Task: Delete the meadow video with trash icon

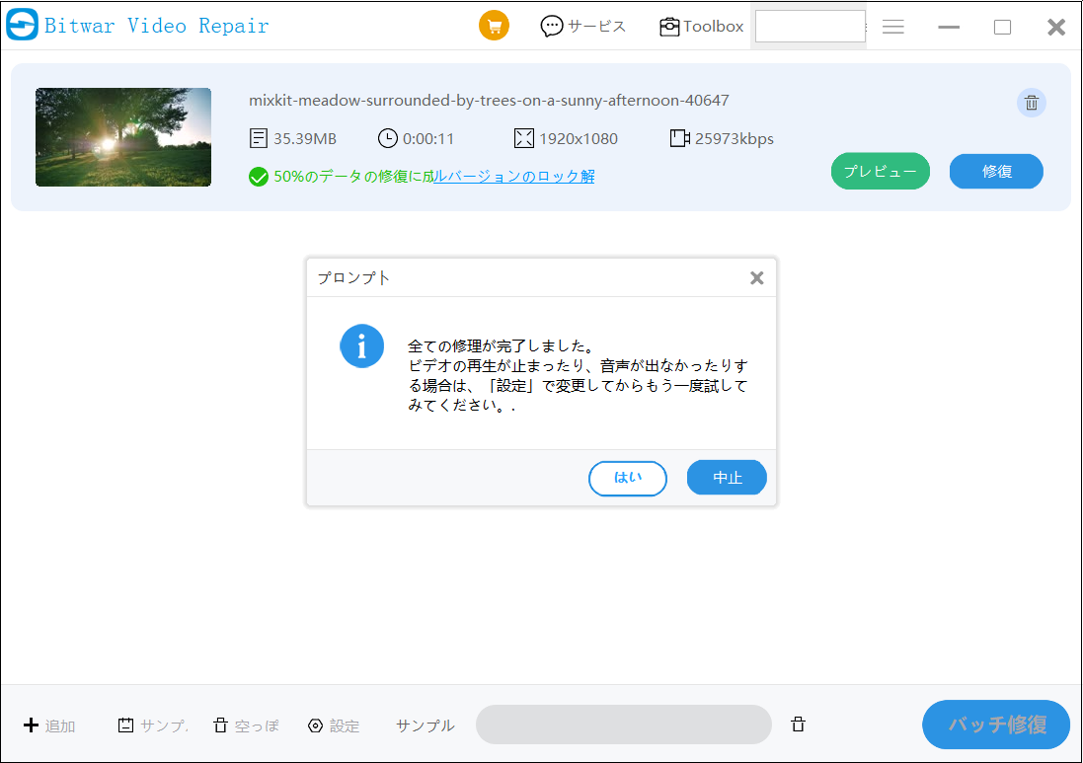Action: (1031, 103)
